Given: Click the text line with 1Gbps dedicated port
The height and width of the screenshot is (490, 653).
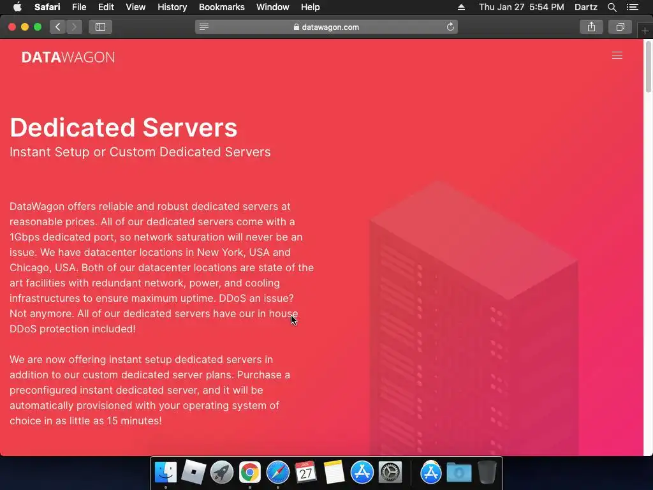Looking at the screenshot, I should coord(156,237).
